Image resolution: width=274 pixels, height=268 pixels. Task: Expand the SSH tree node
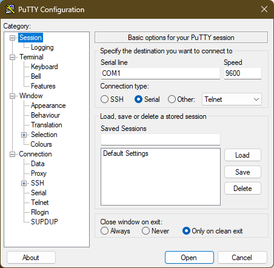(x=24, y=183)
